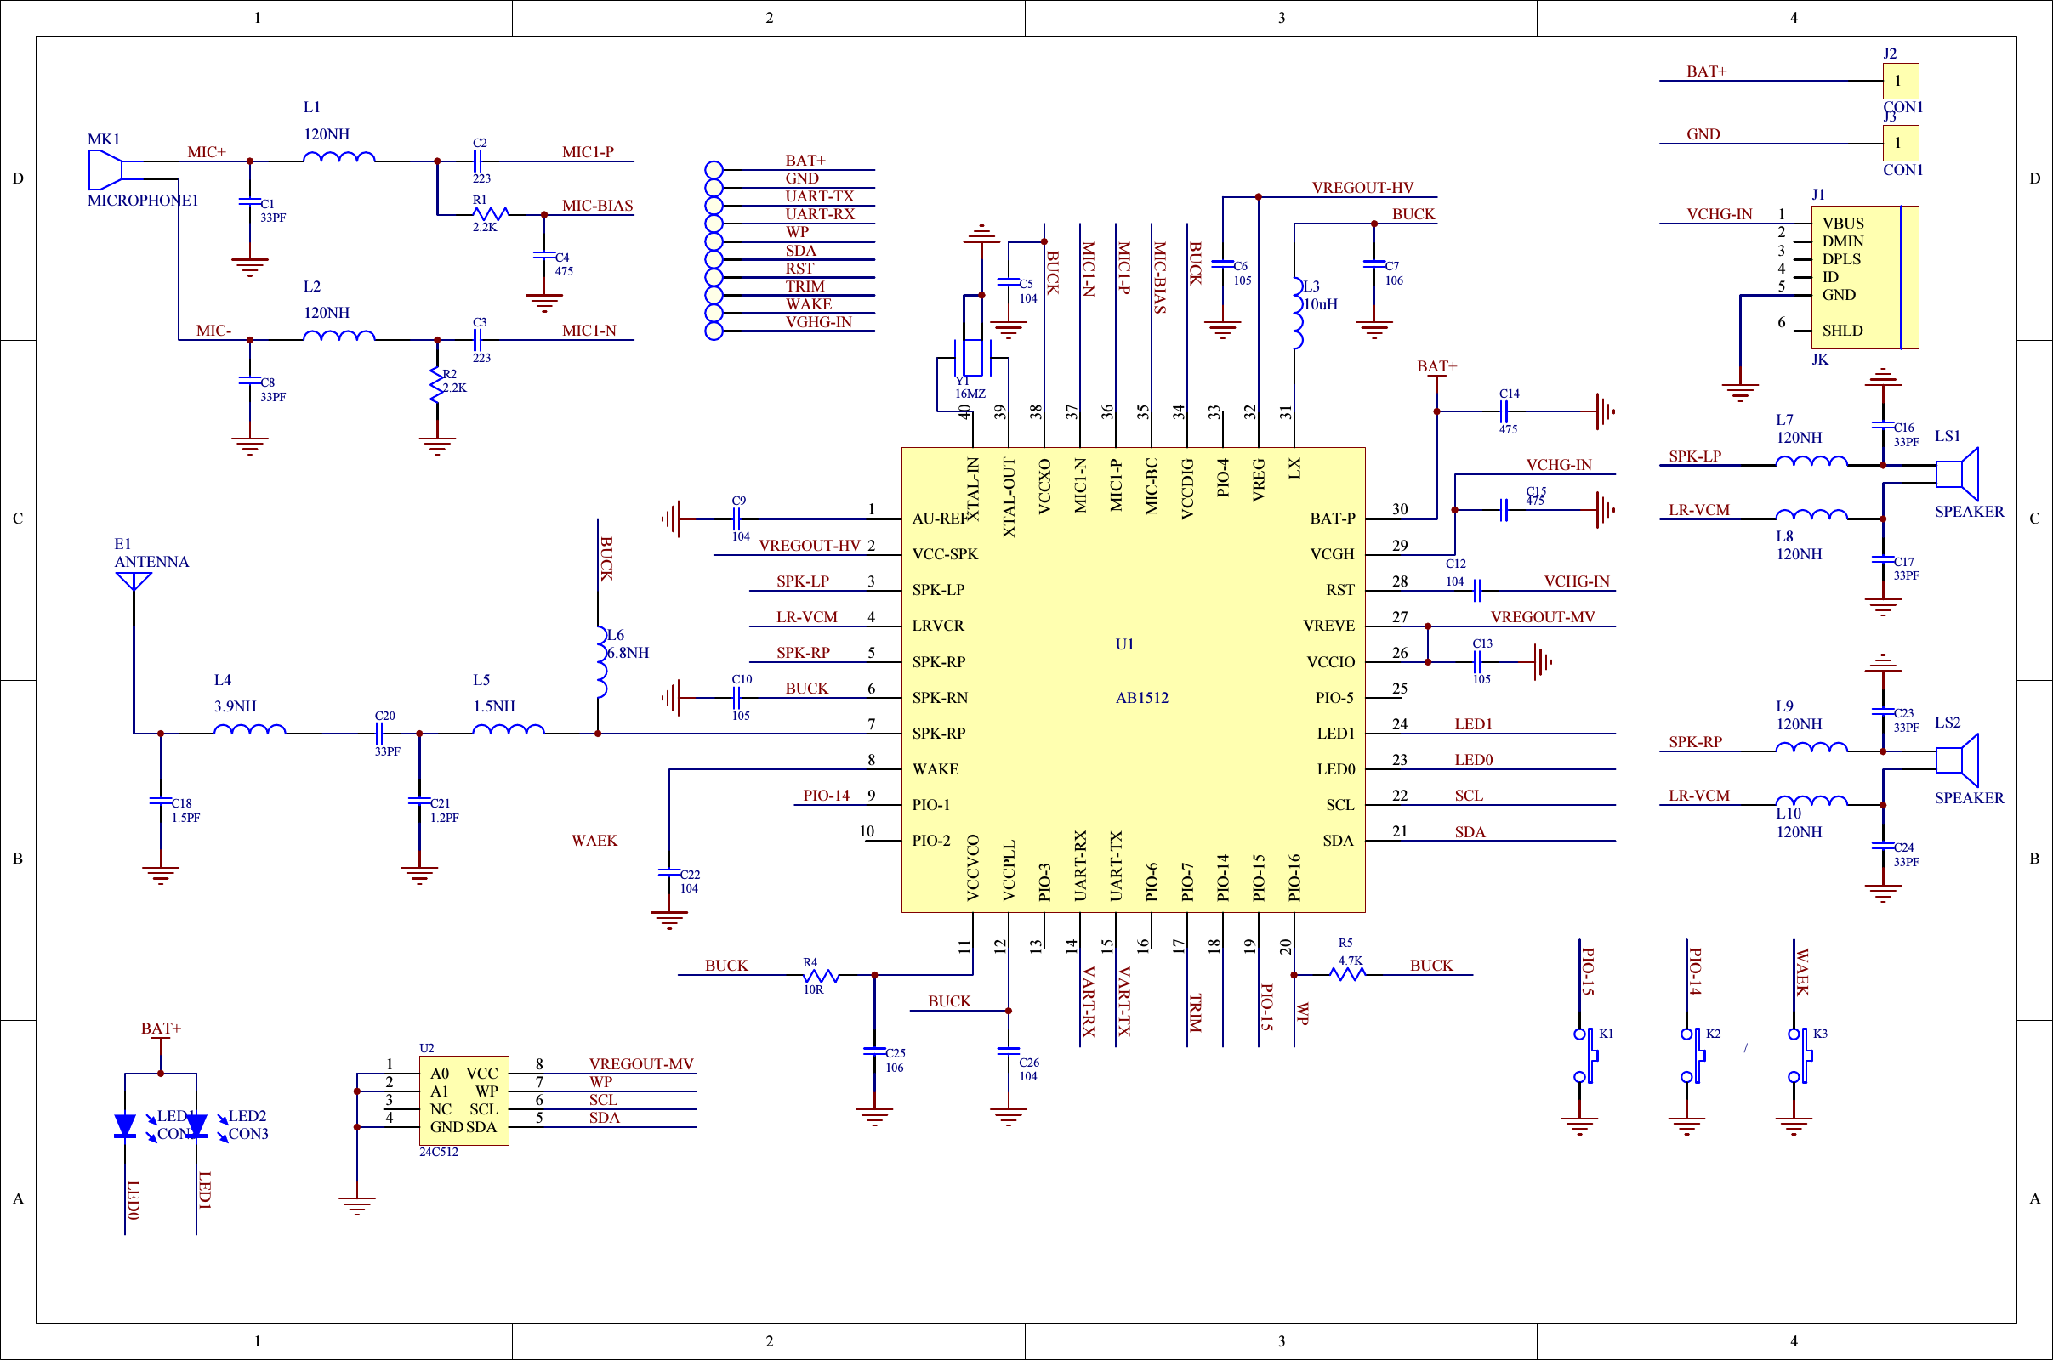Select inductor L1 120NH coil
Screen dimensions: 2053x1360
click(339, 157)
